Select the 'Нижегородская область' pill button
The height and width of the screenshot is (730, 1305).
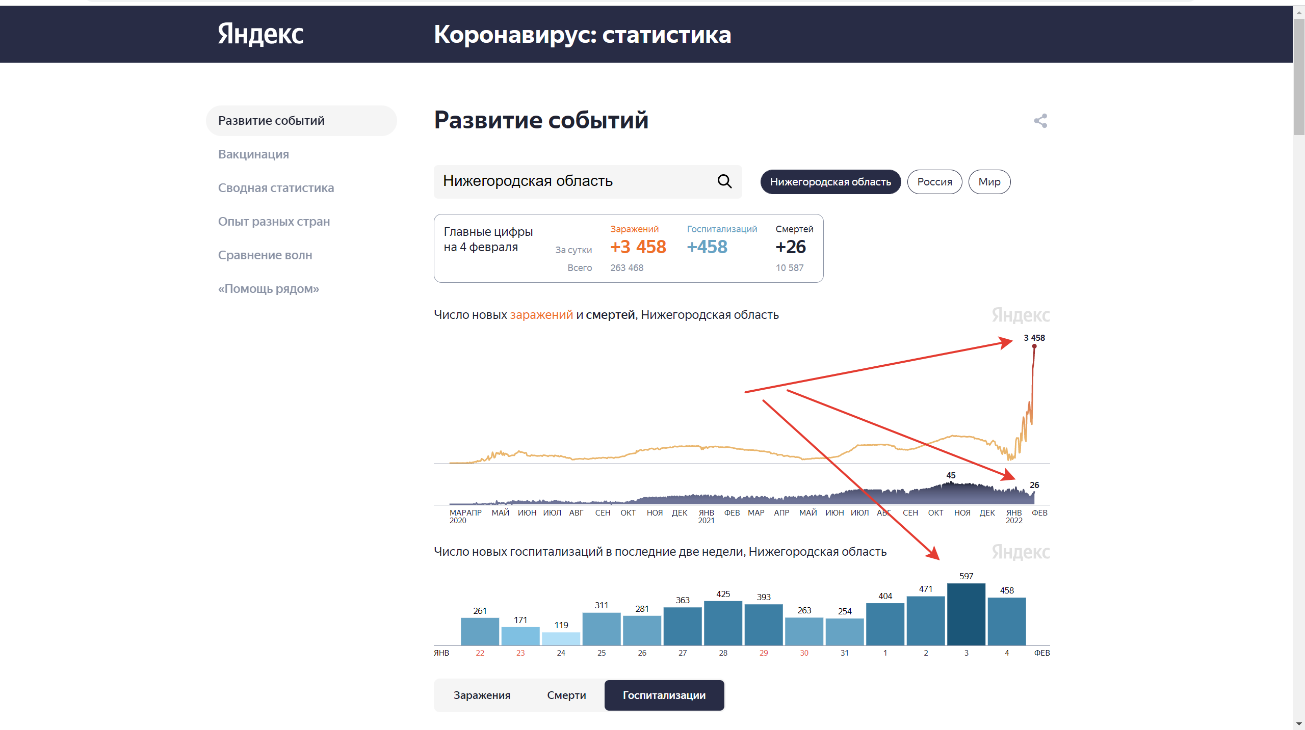click(830, 182)
